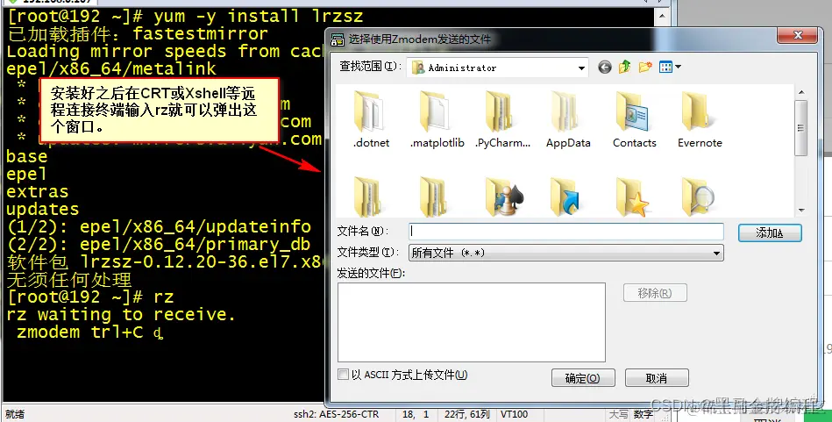Click 'rz waiting to receive.' terminal line
The image size is (832, 422).
pos(121,315)
